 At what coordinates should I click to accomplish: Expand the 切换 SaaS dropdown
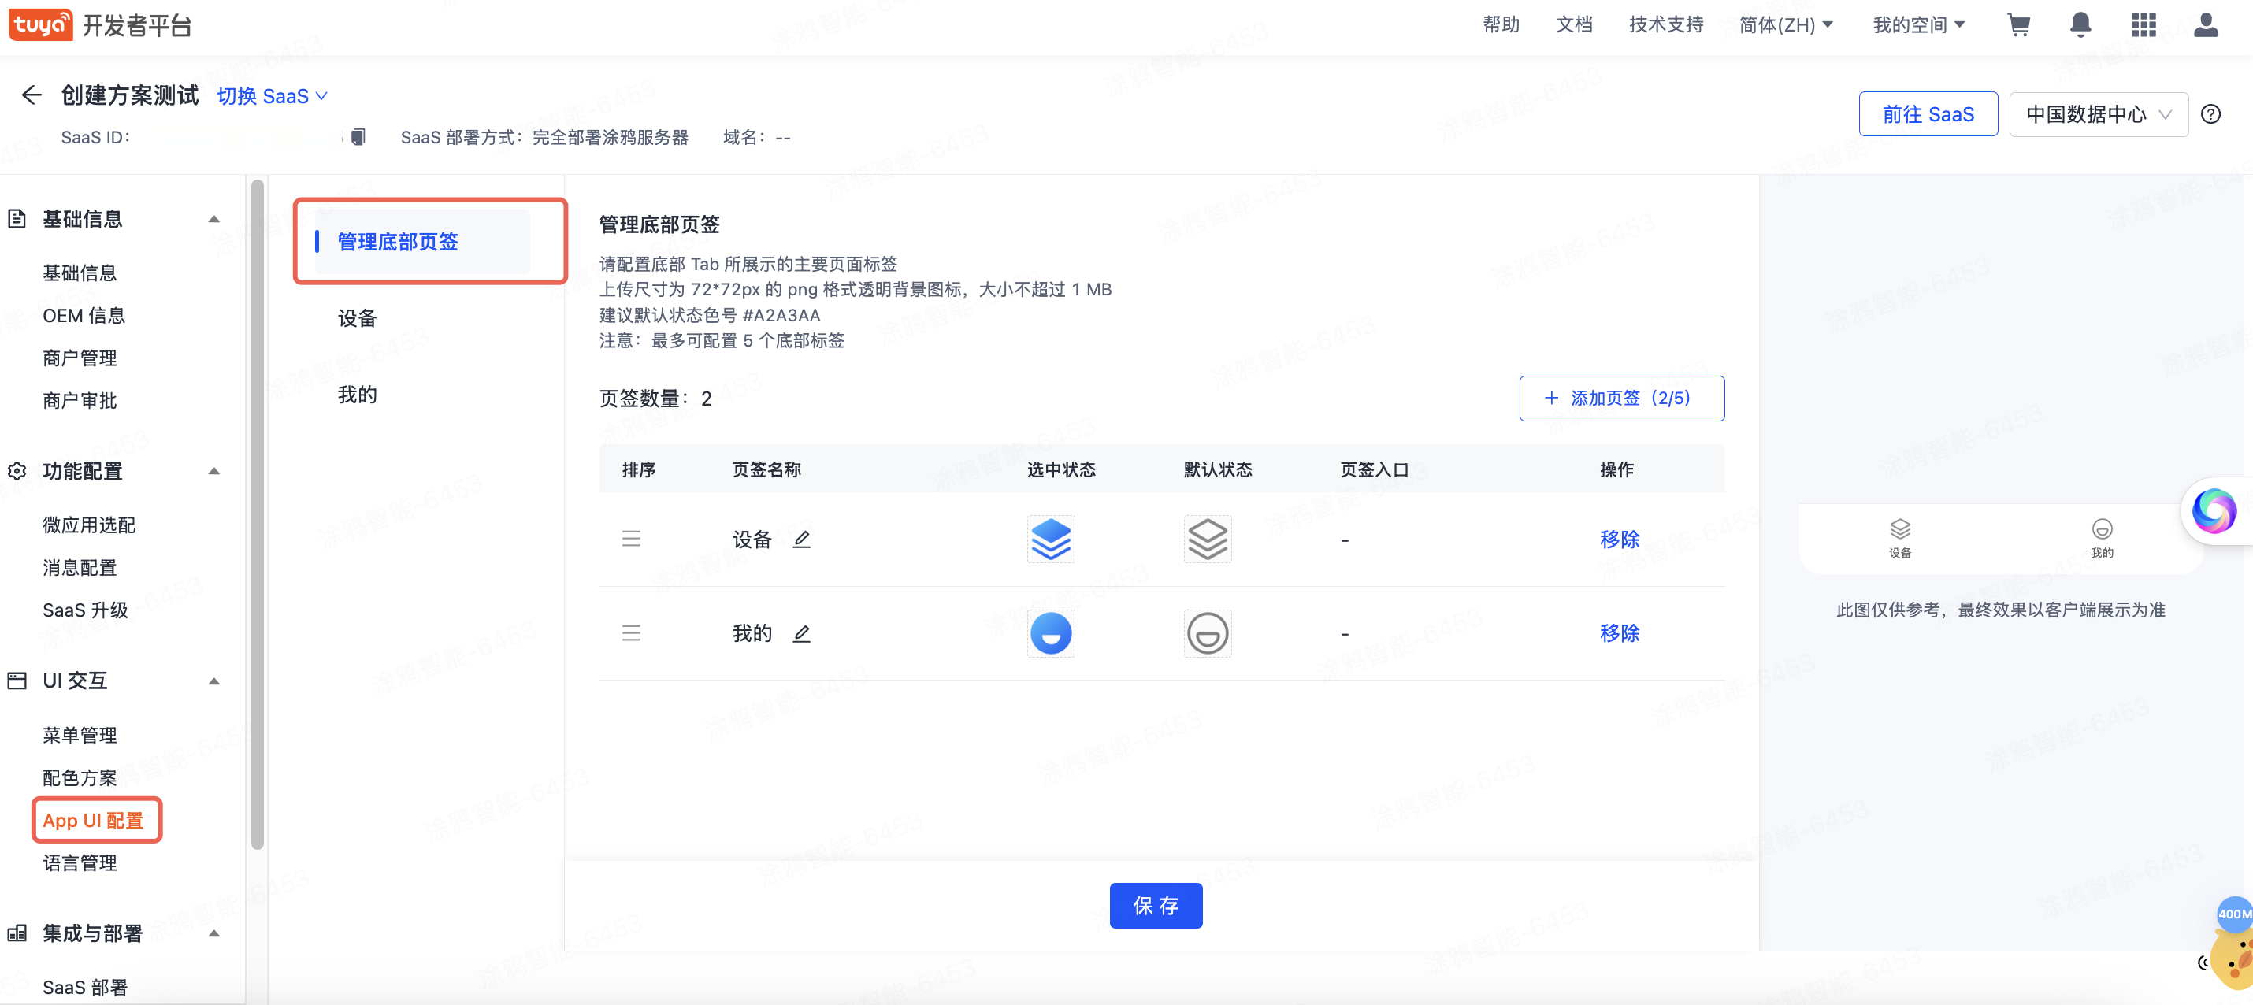272,96
